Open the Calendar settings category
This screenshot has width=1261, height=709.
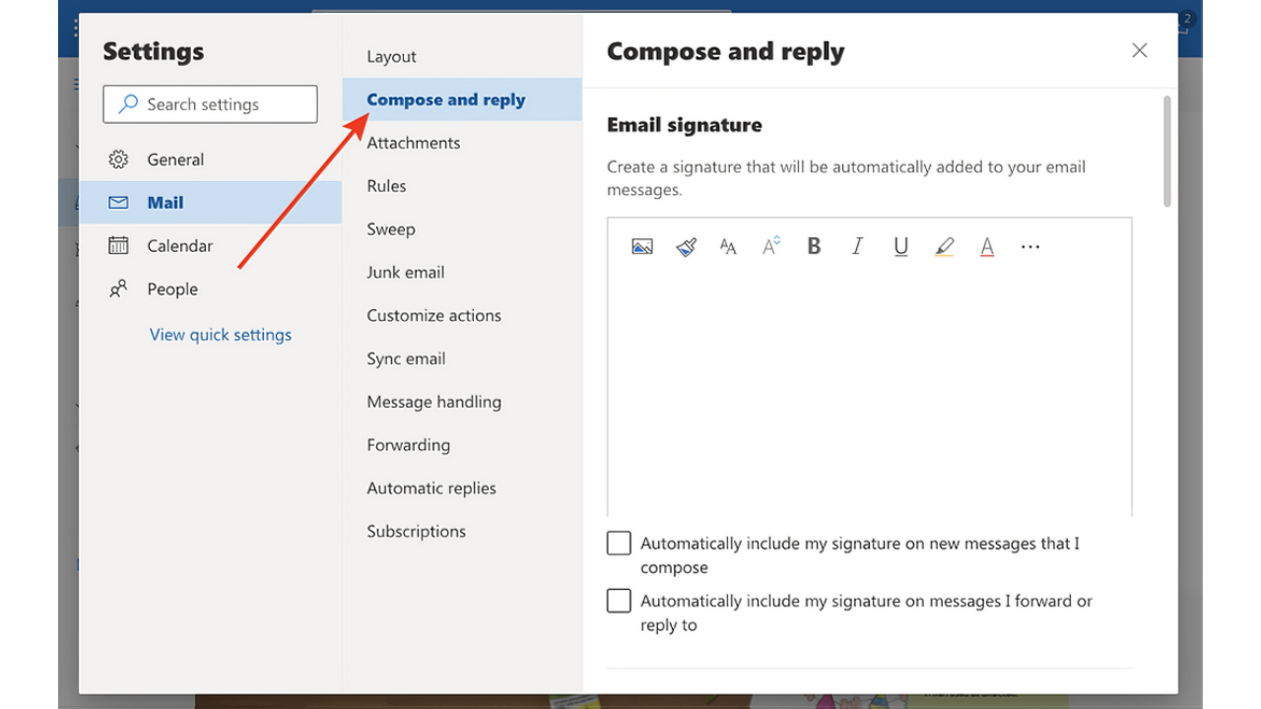pyautogui.click(x=180, y=245)
